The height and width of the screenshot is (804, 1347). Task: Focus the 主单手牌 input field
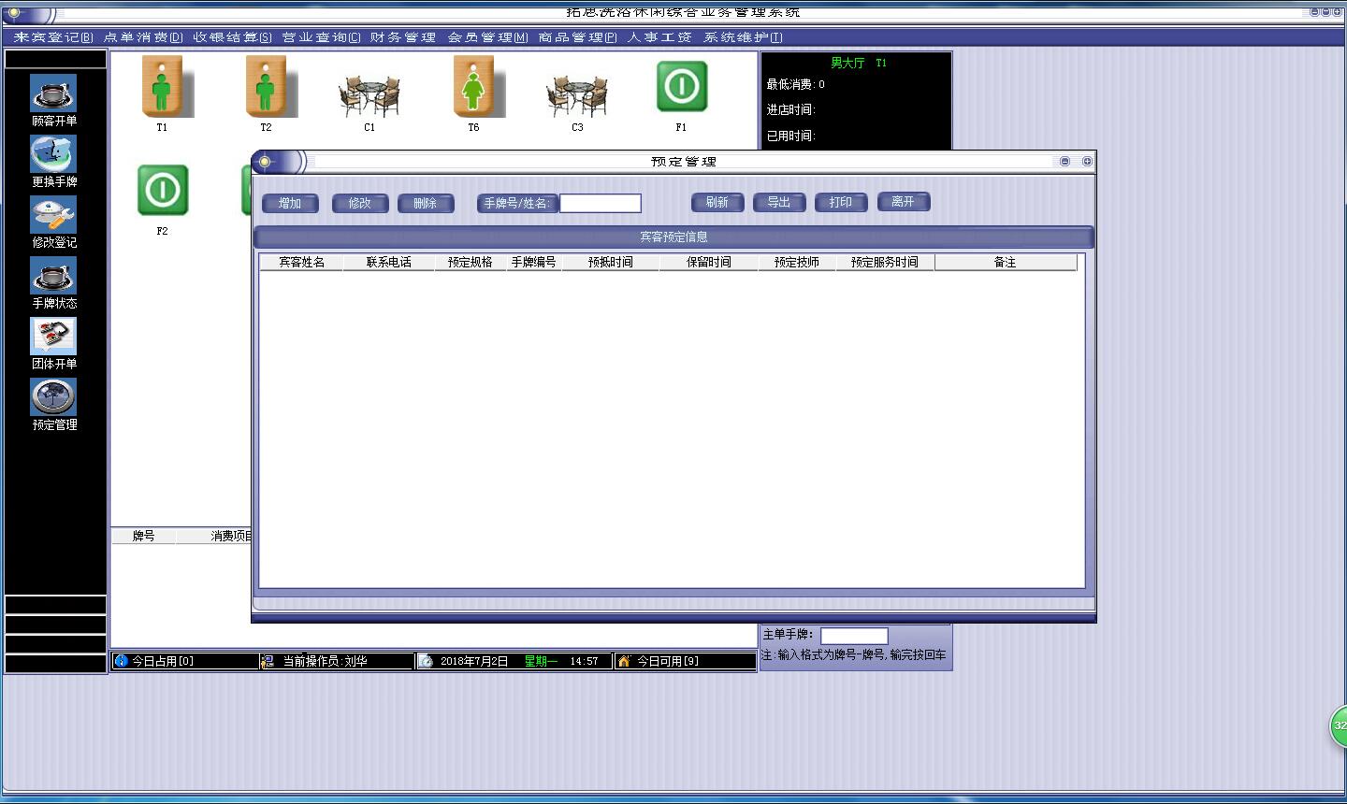pos(854,636)
